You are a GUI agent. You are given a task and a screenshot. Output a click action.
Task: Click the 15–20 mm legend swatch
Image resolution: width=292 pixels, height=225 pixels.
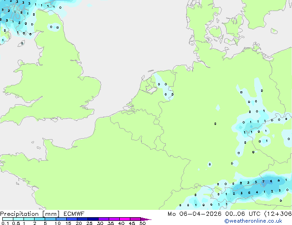point(71,219)
